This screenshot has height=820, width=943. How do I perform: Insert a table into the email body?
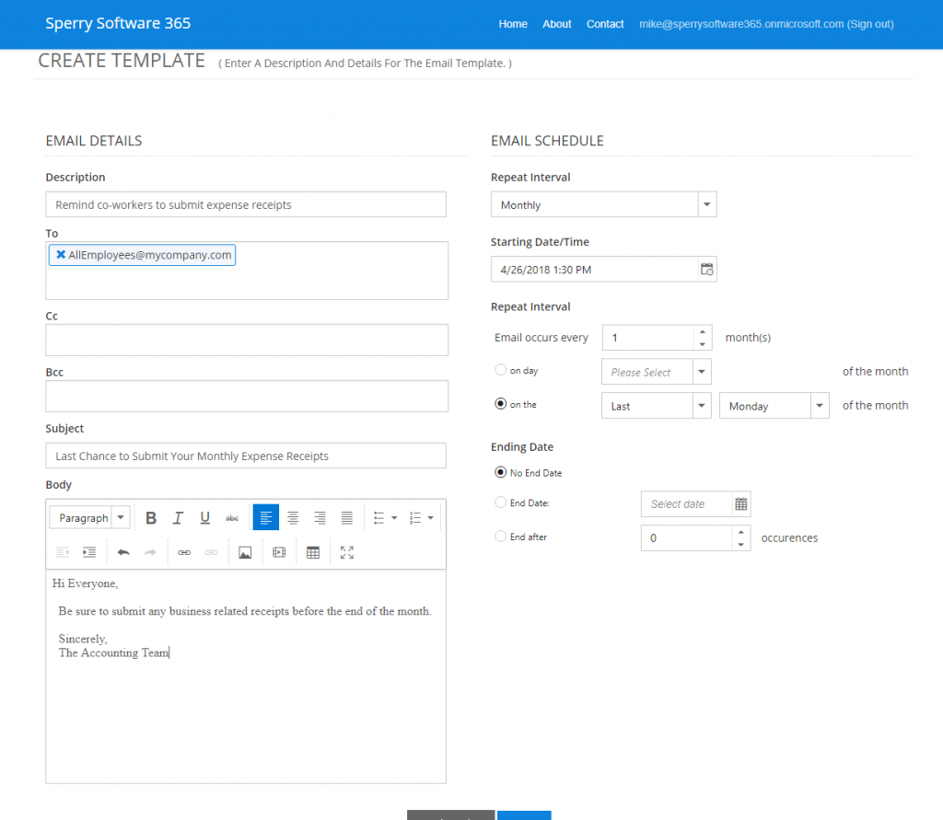tap(313, 552)
